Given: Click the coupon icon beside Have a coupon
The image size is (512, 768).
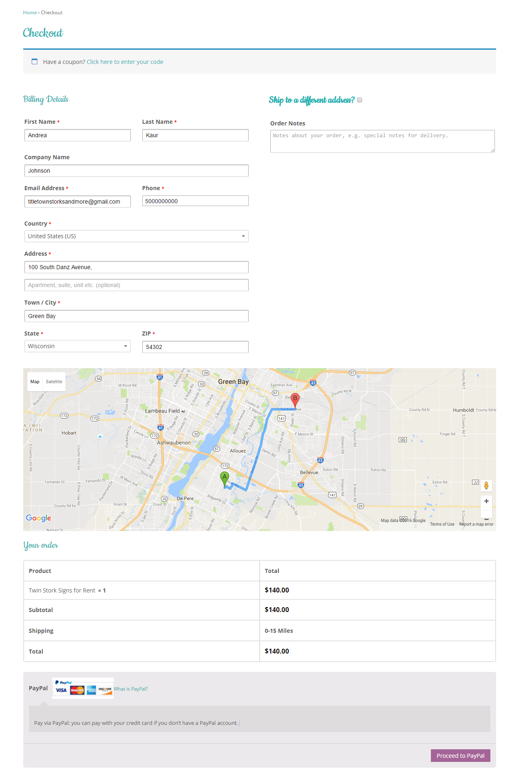Looking at the screenshot, I should click(35, 61).
